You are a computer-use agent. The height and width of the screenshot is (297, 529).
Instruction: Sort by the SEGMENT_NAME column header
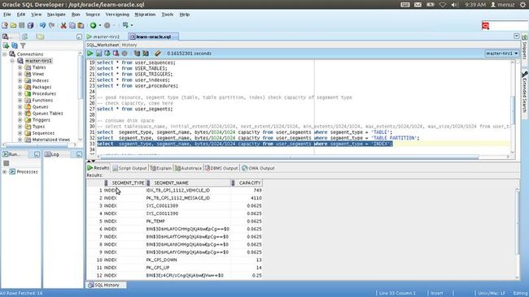point(188,183)
